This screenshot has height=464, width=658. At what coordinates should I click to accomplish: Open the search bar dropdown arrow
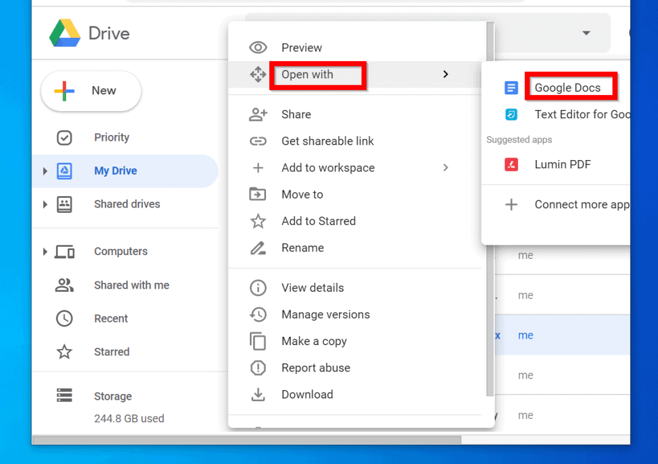pyautogui.click(x=586, y=33)
